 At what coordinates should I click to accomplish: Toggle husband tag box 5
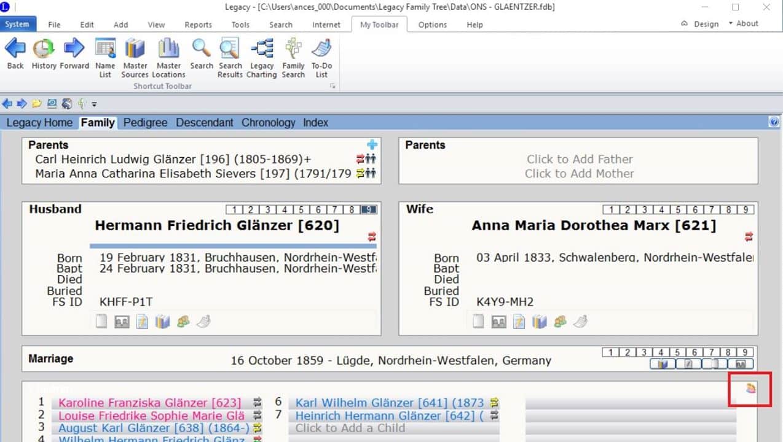point(302,209)
